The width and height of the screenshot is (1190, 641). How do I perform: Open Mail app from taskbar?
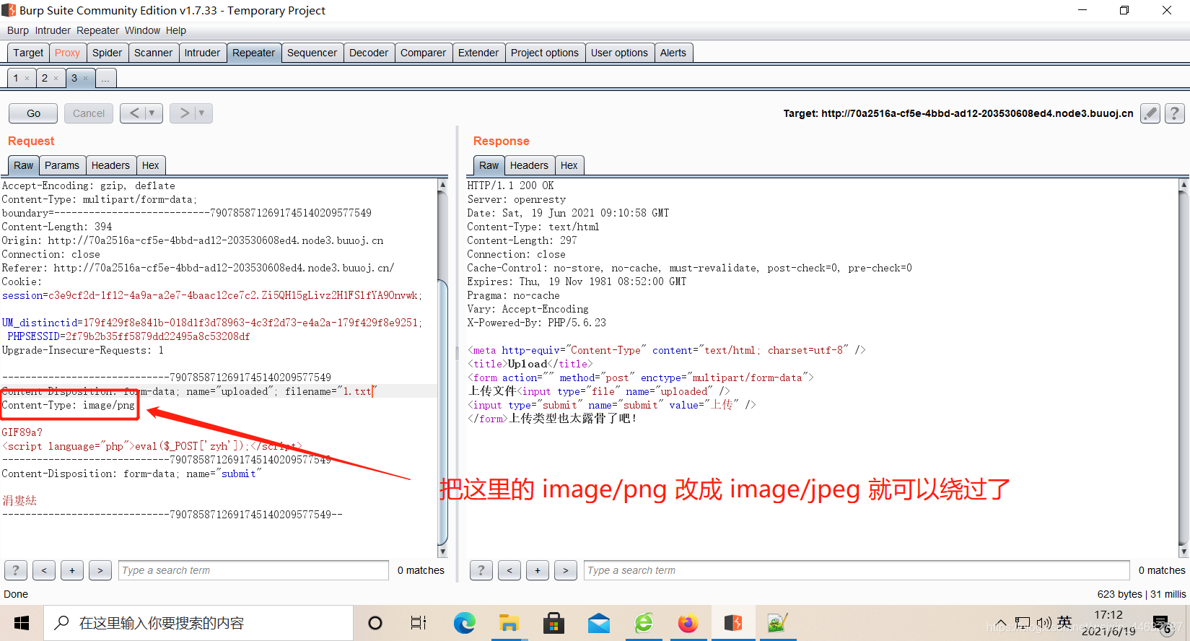598,623
